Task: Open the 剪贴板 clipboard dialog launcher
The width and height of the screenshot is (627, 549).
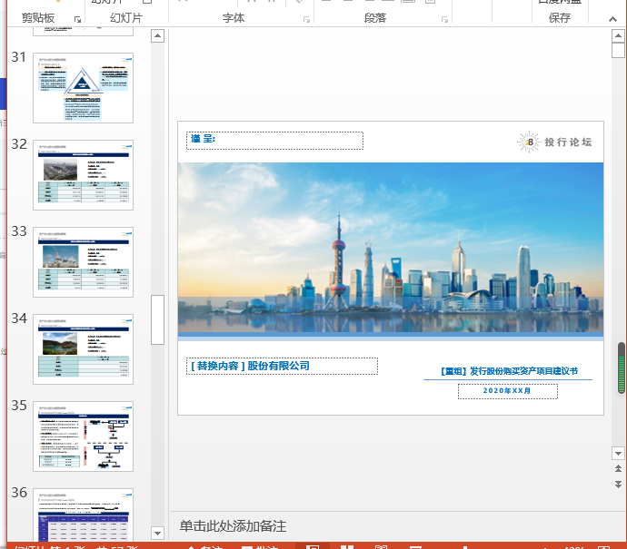Action: coord(77,20)
